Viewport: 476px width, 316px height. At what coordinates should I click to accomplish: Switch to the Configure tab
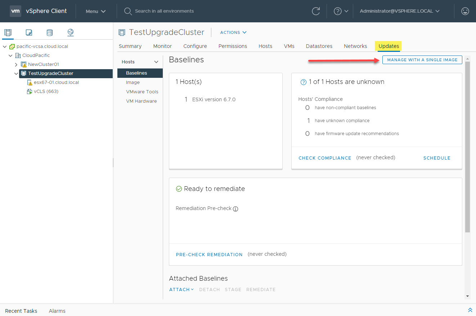(x=195, y=46)
